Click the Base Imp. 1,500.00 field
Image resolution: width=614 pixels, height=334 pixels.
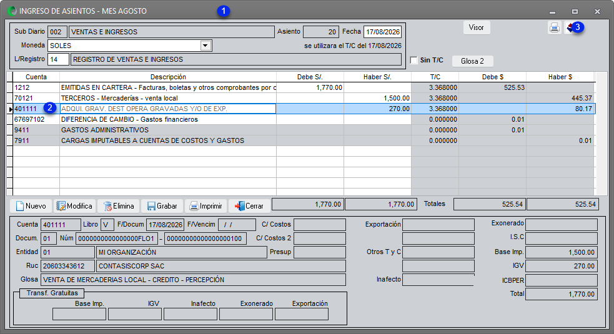coord(562,252)
